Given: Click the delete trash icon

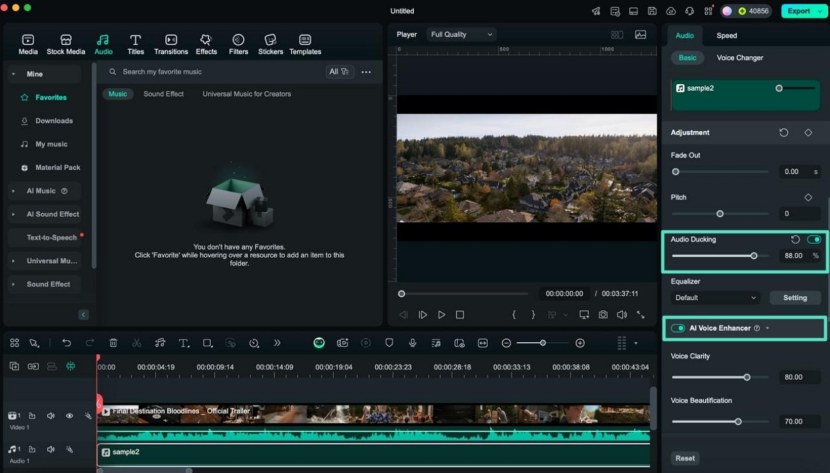Looking at the screenshot, I should coord(113,343).
